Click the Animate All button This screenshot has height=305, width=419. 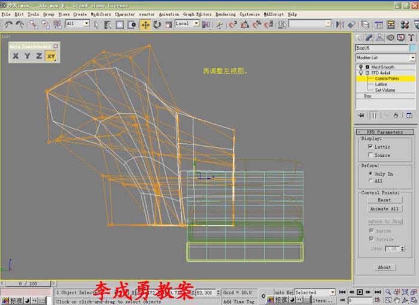tap(385, 209)
